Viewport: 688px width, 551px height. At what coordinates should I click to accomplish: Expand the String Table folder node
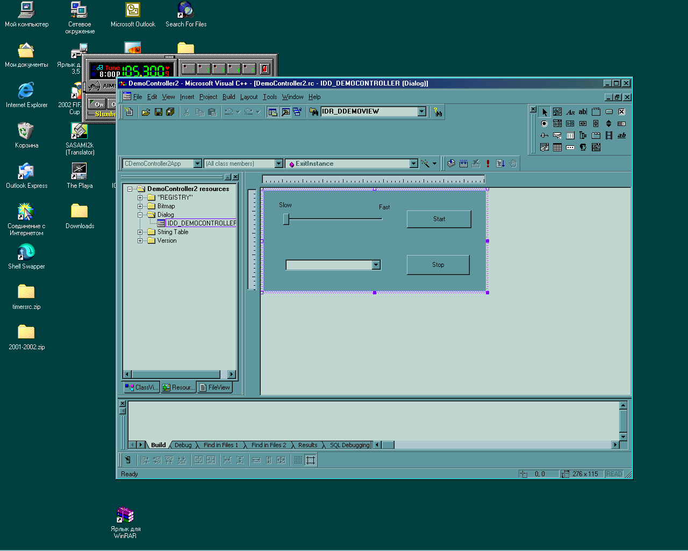(140, 232)
